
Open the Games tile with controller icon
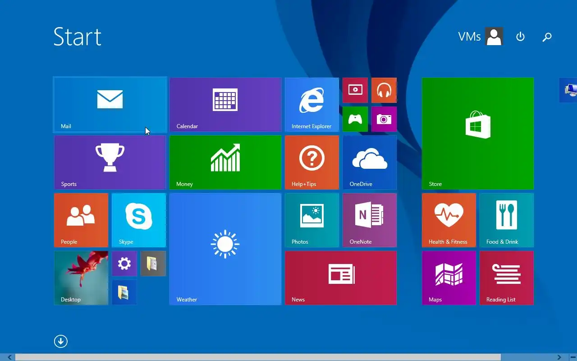point(355,119)
